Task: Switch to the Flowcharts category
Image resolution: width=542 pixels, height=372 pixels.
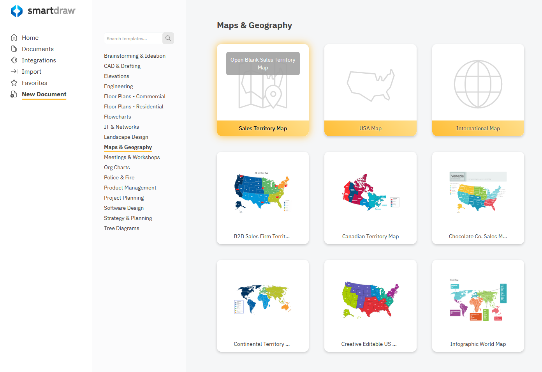Action: pos(117,116)
